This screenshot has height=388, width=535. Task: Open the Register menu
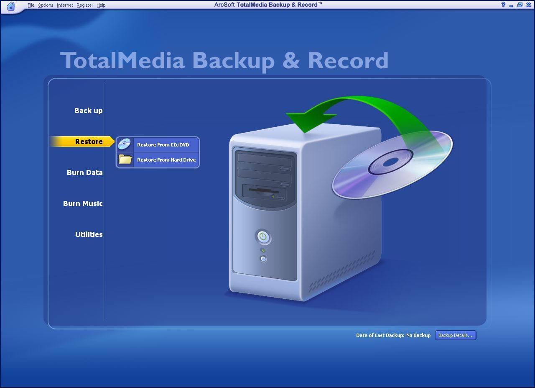click(x=85, y=5)
